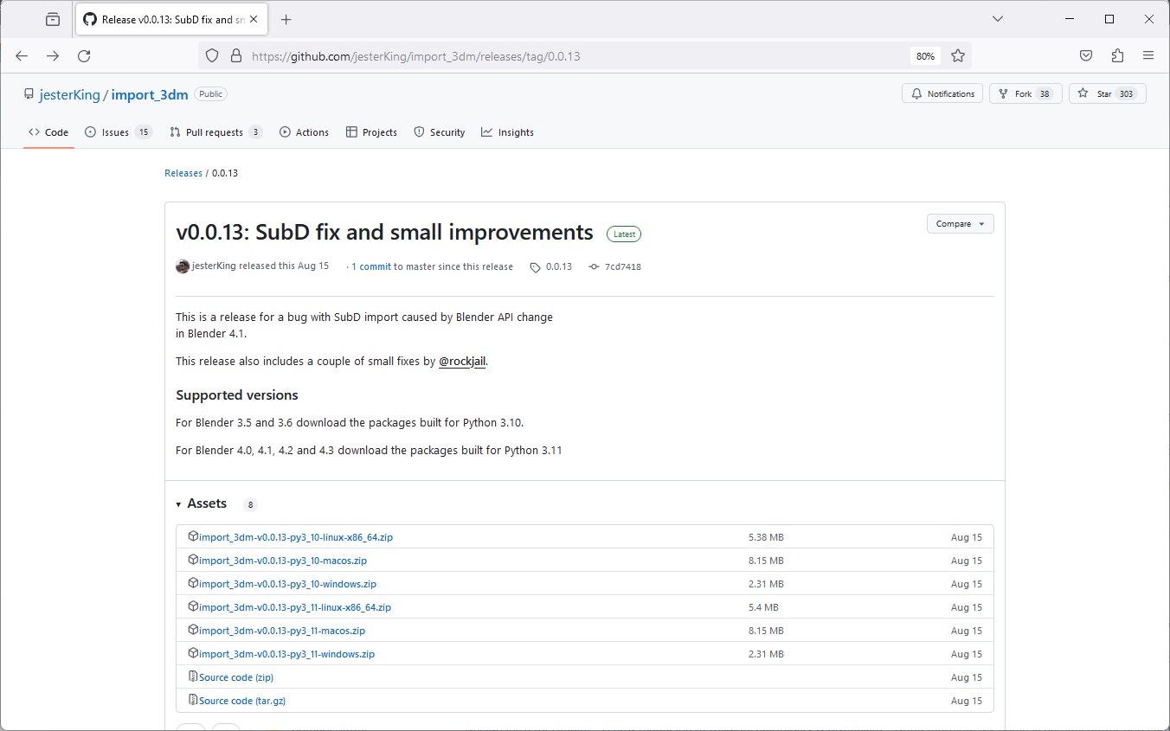Download import_3dm-v0.0.13-py3_10-macos.zip
Viewport: 1170px width, 731px height.
tap(283, 561)
